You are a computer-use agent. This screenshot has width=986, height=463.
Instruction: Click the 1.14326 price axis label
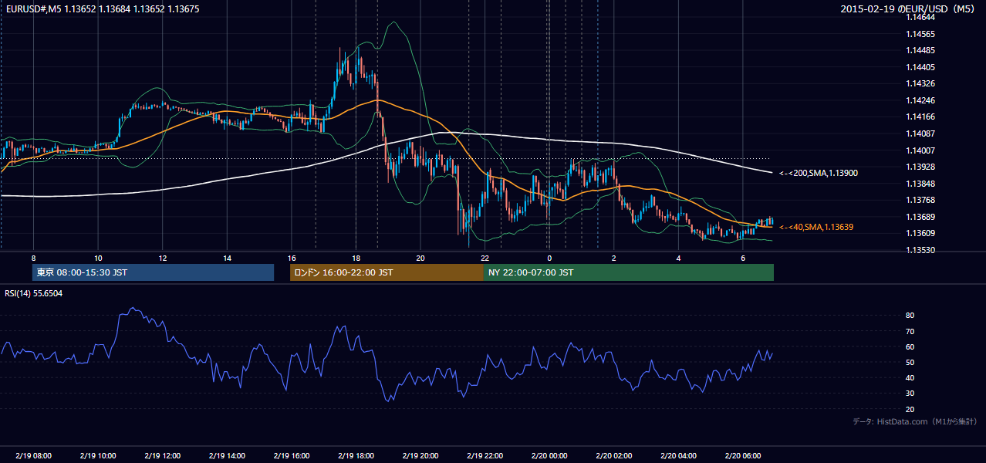tap(920, 83)
